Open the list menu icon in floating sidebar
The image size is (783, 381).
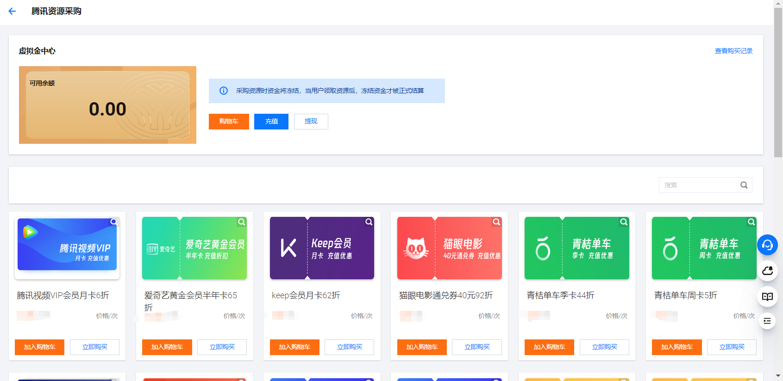[767, 321]
